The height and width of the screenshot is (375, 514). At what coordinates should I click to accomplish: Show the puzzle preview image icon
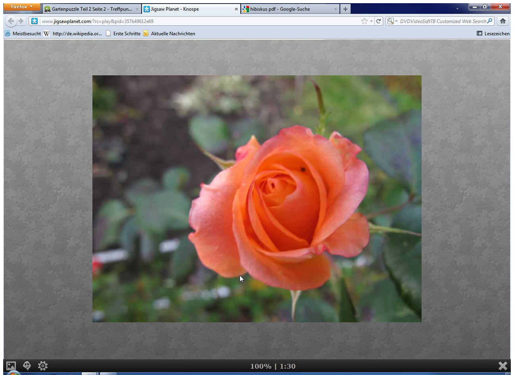pyautogui.click(x=11, y=366)
